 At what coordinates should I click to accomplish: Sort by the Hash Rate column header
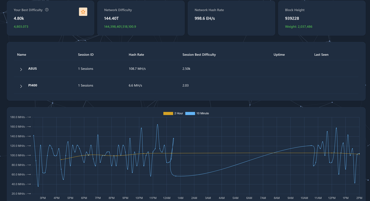click(136, 55)
